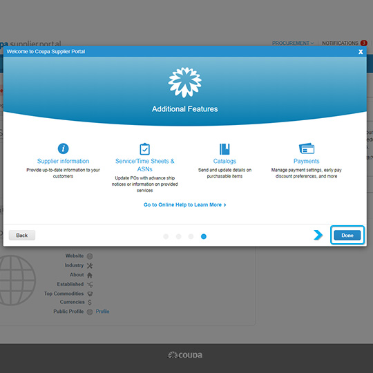Image resolution: width=373 pixels, height=373 pixels.
Task: Select the second pagination dot
Action: point(178,236)
